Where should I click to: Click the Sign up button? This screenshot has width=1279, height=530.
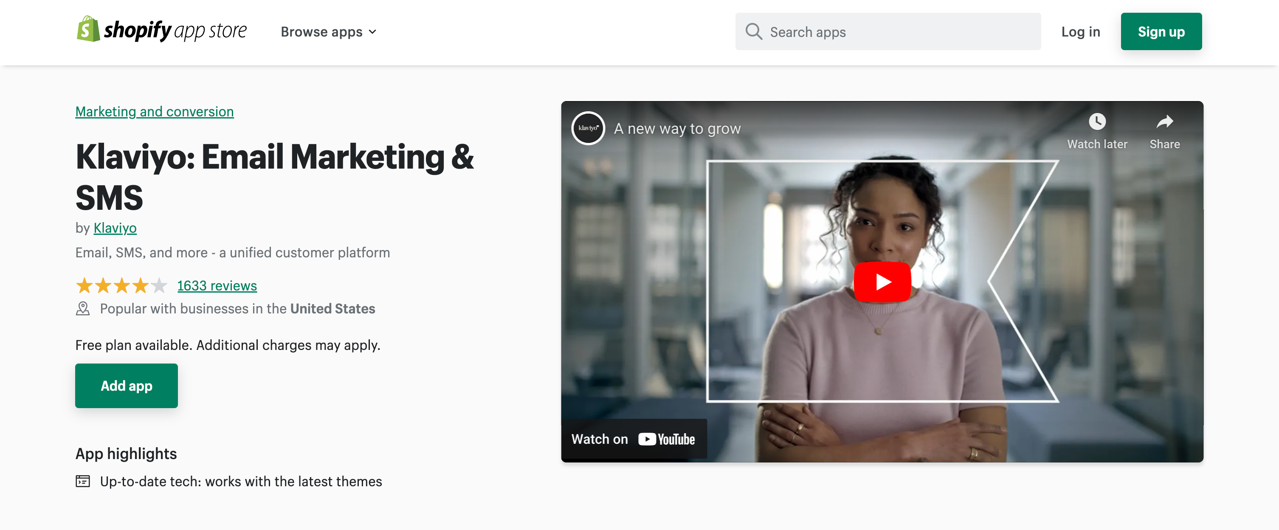pyautogui.click(x=1161, y=32)
